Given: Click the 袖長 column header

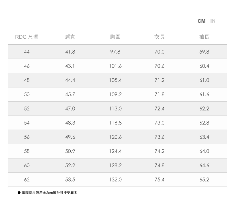Looking at the screenshot, I should tap(204, 37).
